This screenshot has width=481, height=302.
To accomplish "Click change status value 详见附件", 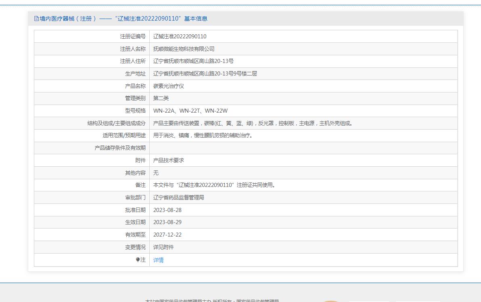I will [x=163, y=247].
